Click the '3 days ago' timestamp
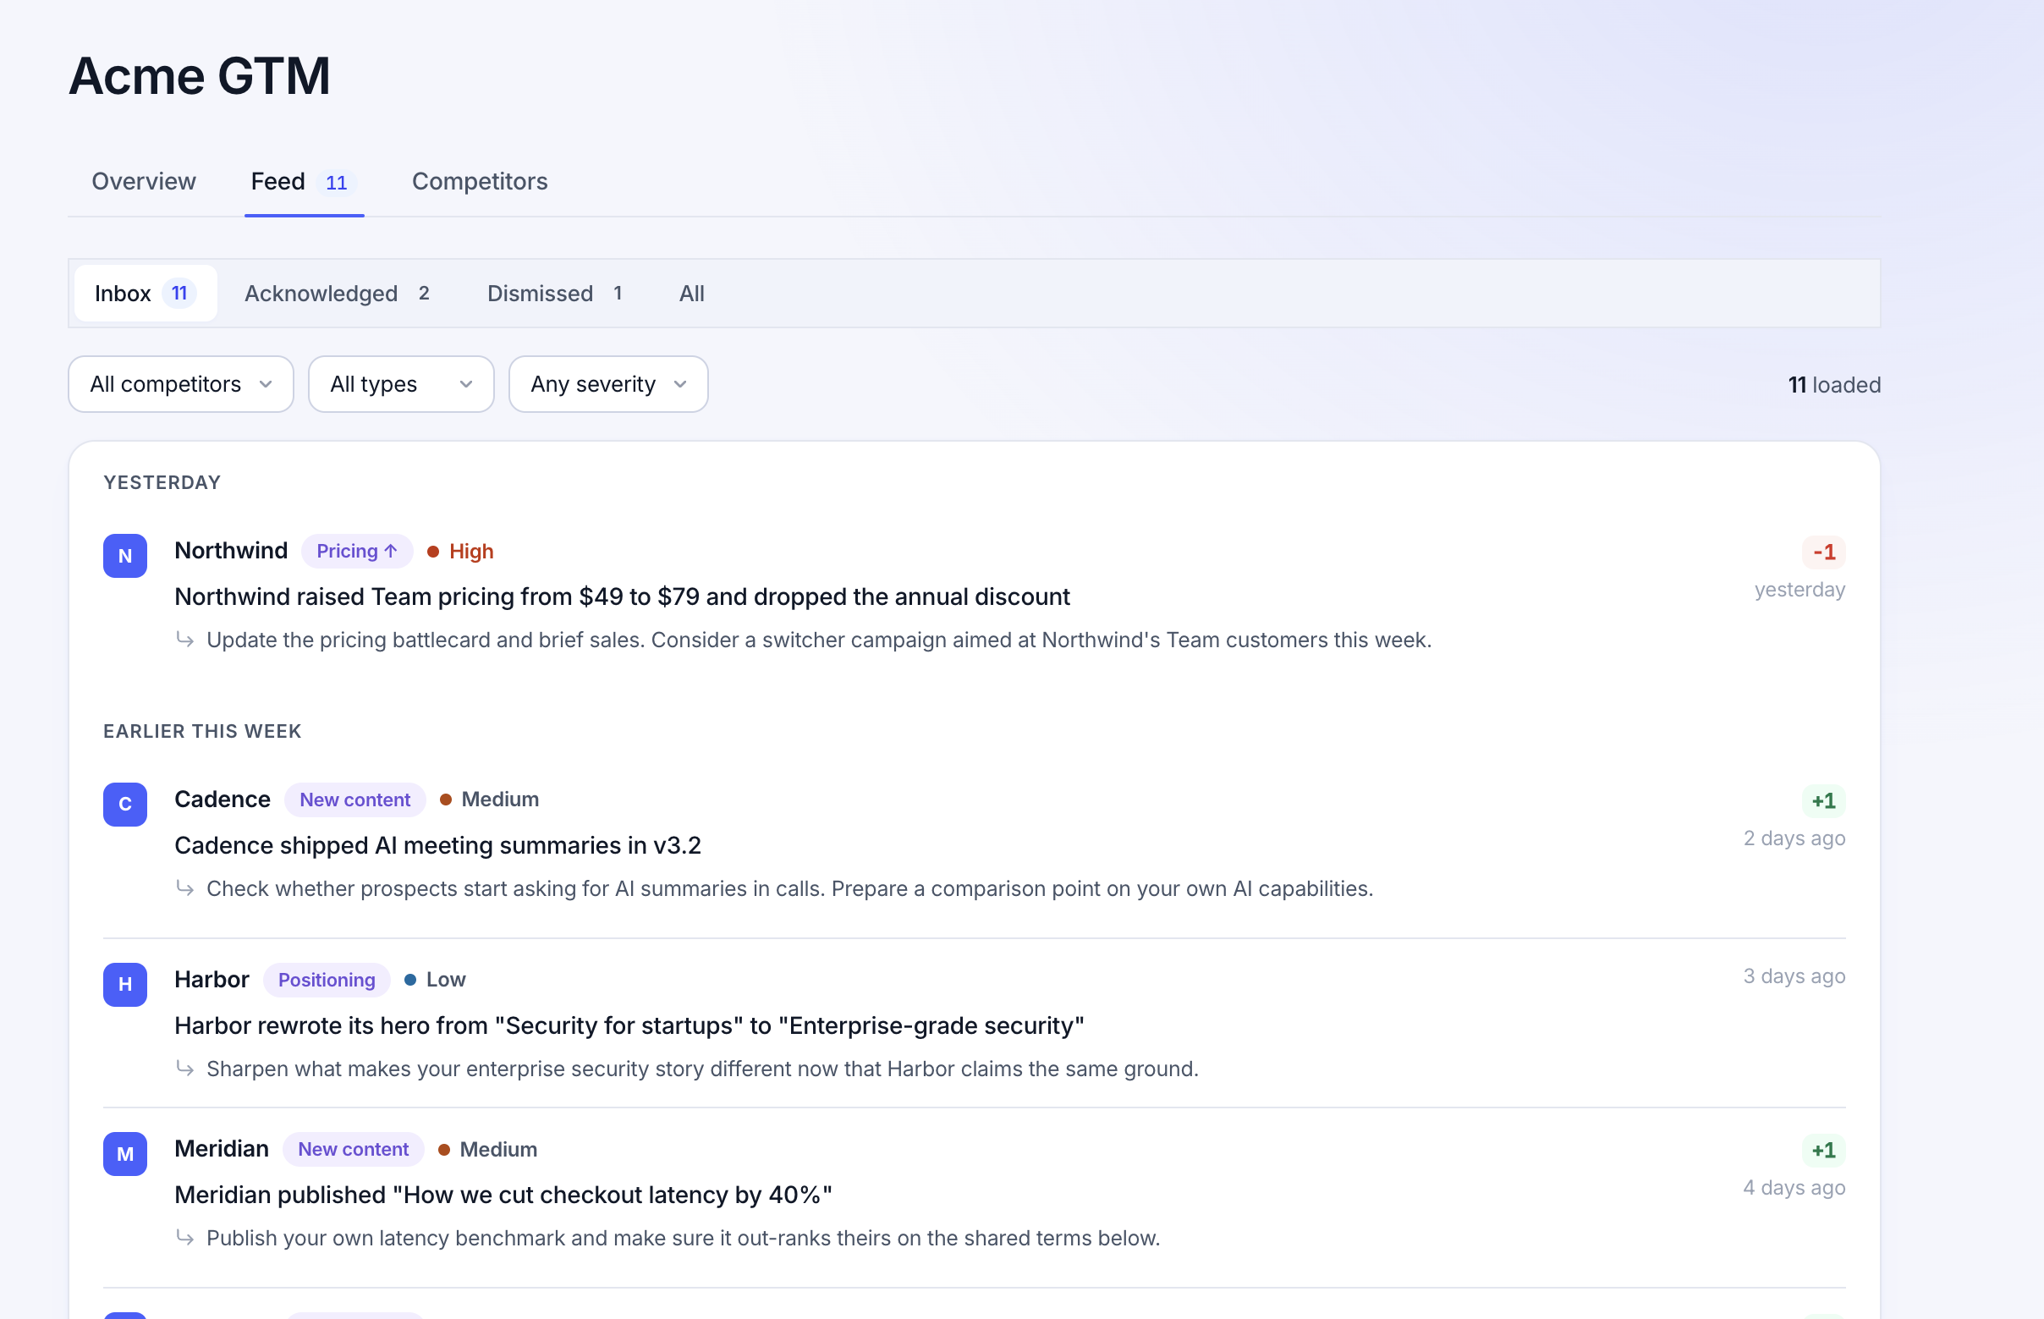Viewport: 2044px width, 1319px height. tap(1794, 976)
